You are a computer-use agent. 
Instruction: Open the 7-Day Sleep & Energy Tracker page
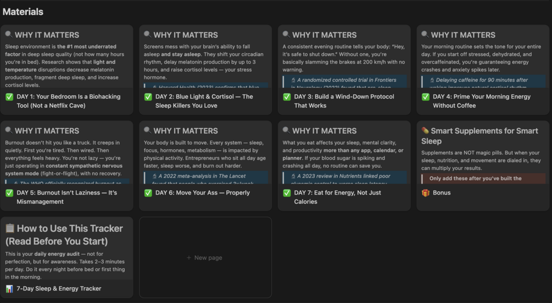coord(59,289)
